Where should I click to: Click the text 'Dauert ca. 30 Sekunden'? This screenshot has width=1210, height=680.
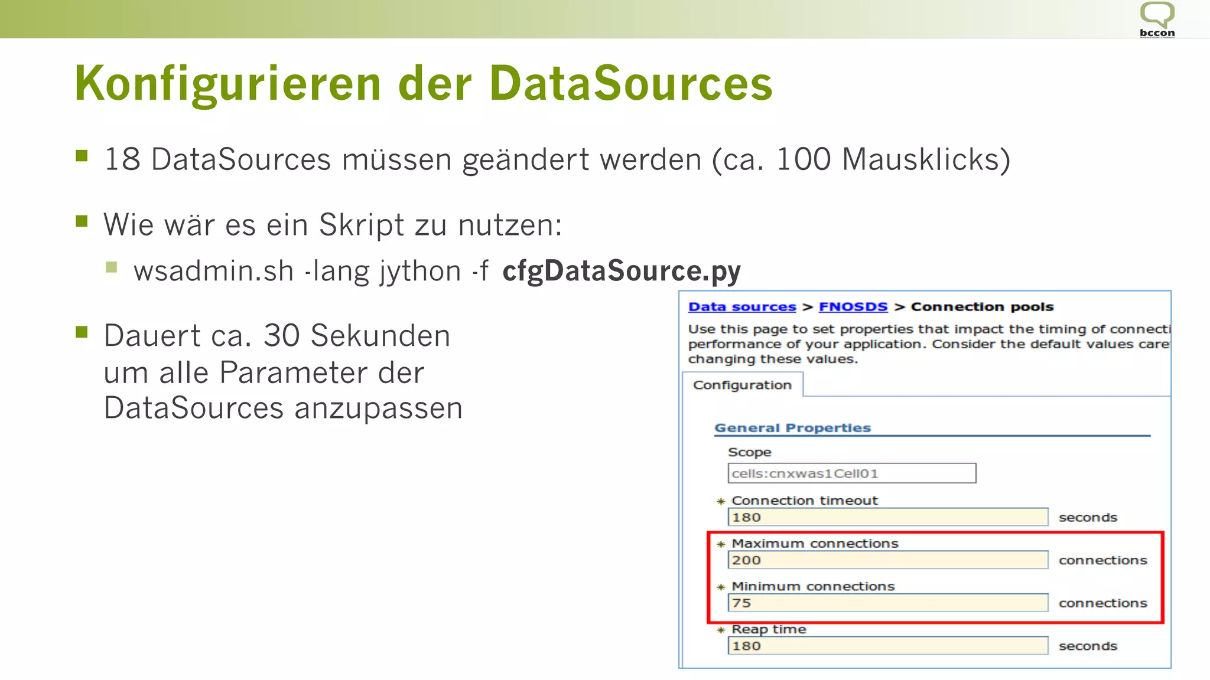point(277,336)
